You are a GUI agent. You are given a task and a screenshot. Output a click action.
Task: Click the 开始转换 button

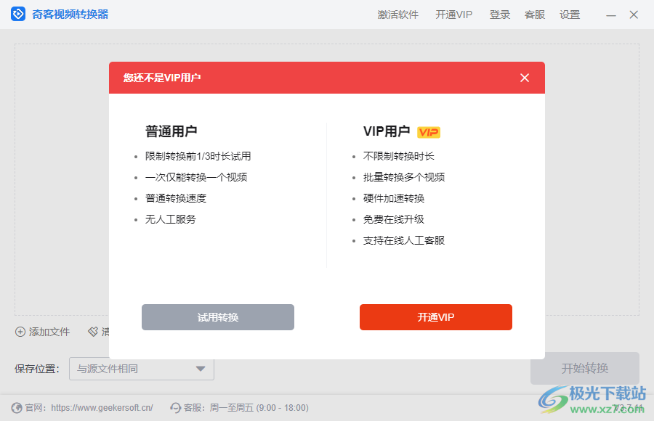click(x=585, y=368)
